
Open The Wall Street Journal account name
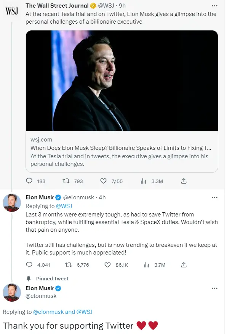tap(57, 6)
